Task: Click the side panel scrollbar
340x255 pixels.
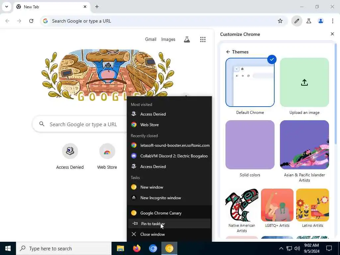Action: tap(336, 93)
